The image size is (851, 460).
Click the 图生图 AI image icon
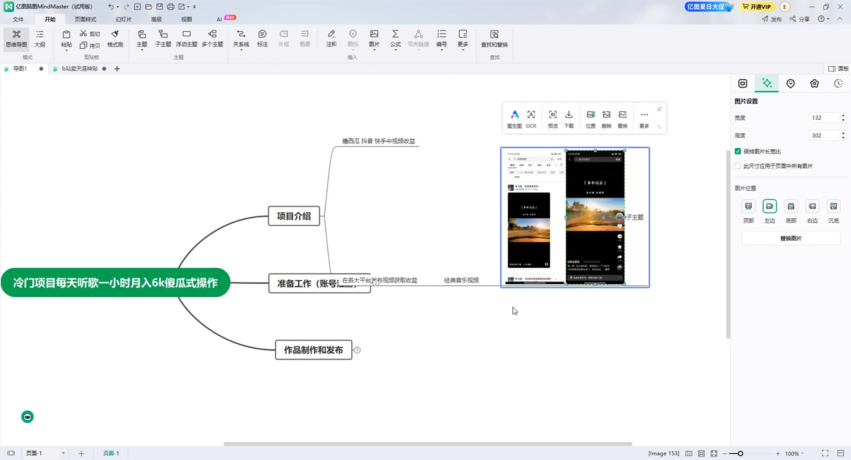pyautogui.click(x=515, y=118)
